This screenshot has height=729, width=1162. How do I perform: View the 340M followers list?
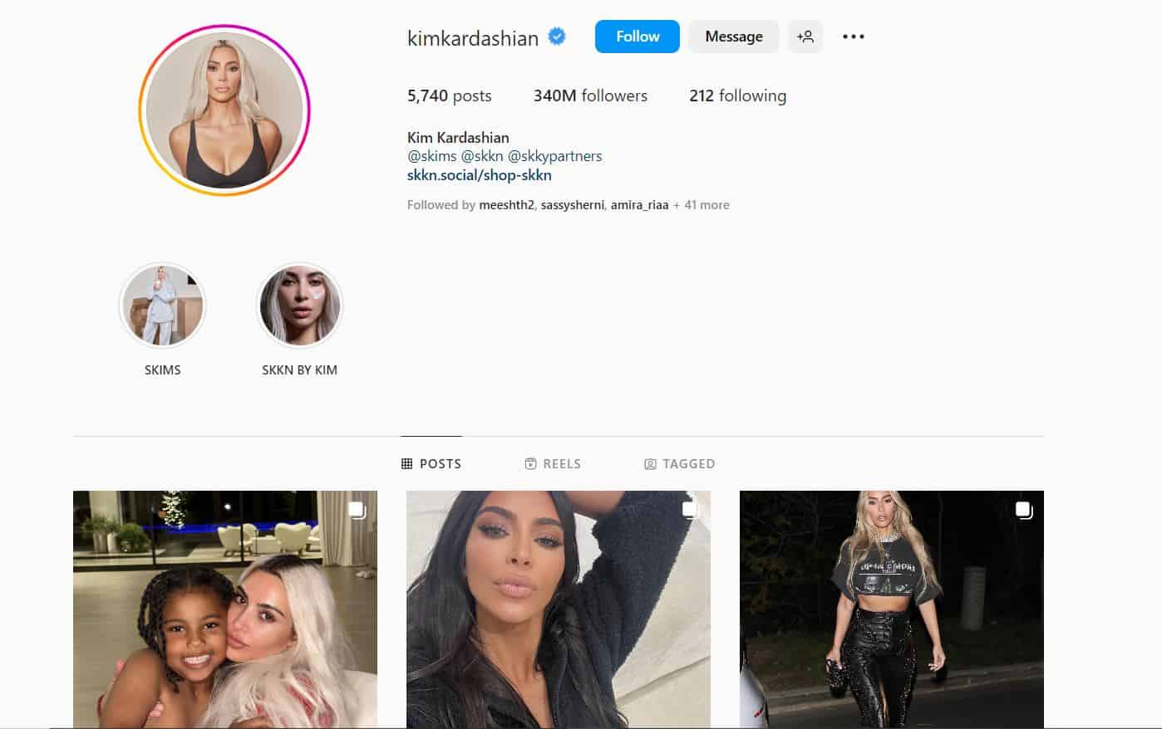[590, 95]
